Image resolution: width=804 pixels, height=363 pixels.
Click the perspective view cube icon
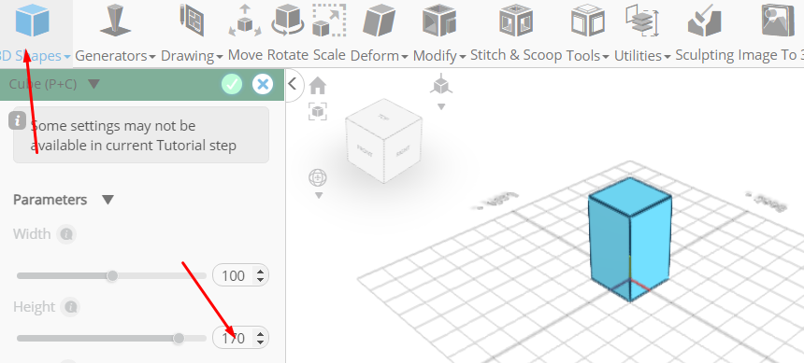441,84
